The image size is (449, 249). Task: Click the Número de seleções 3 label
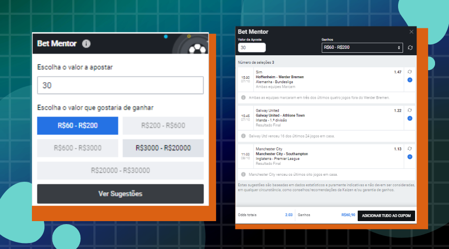point(256,62)
